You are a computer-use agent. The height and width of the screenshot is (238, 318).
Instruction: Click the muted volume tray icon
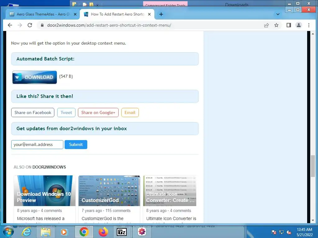[289, 232]
